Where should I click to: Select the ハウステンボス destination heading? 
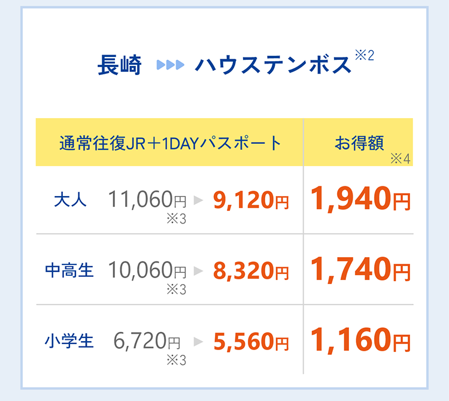pos(273,65)
